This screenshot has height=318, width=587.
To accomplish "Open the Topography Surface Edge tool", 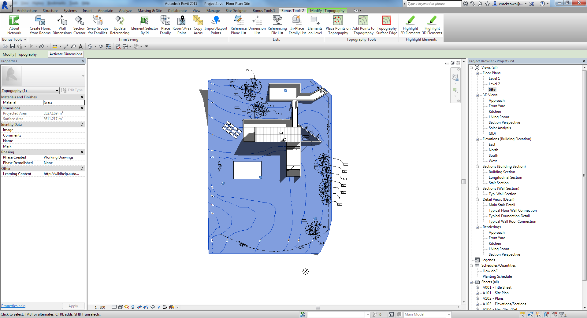I will pyautogui.click(x=386, y=24).
